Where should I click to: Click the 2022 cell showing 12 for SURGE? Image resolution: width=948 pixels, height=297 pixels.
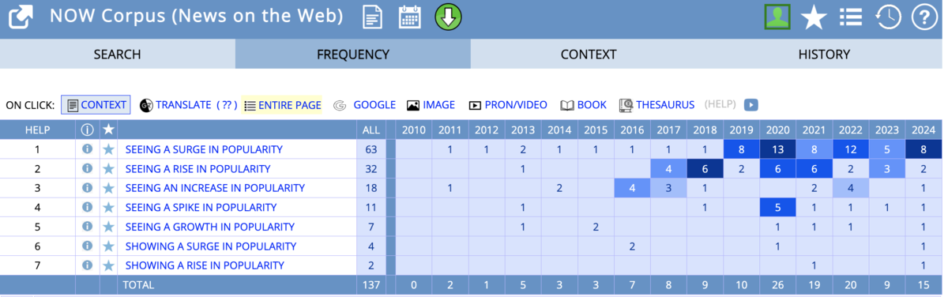click(850, 149)
